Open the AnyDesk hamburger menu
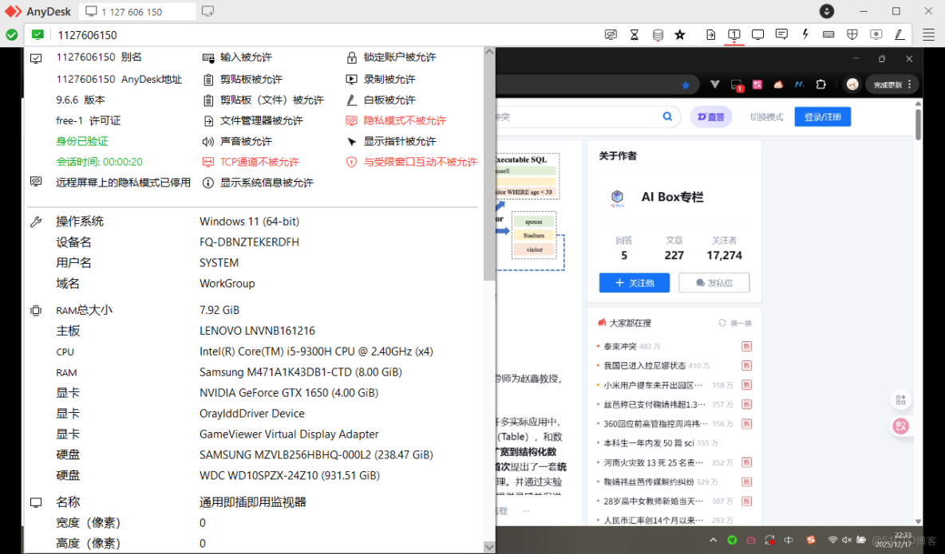The image size is (945, 554). 928,34
